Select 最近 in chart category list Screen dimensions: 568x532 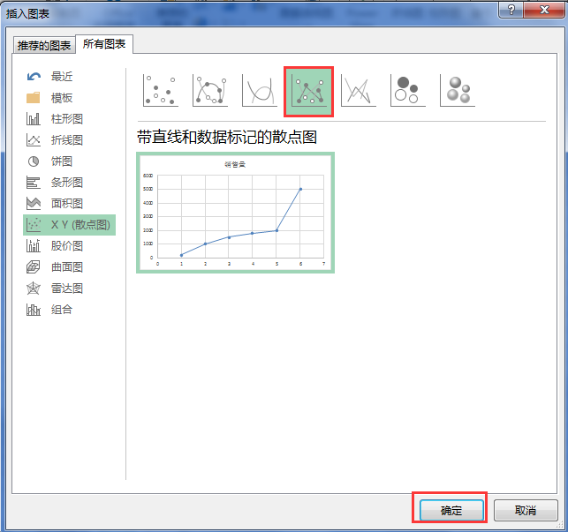coord(62,77)
